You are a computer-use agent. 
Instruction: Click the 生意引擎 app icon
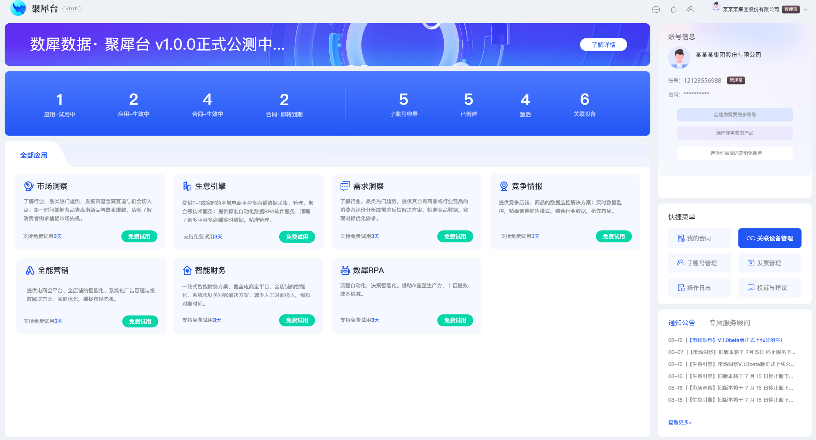187,186
